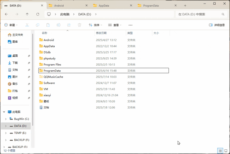Click the Rename icon in toolbar
Image resolution: width=230 pixels, height=154 pixels.
pyautogui.click(x=59, y=25)
